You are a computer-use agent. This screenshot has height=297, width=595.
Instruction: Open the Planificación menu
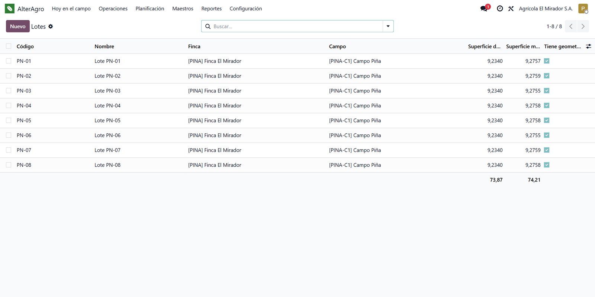[x=150, y=9]
